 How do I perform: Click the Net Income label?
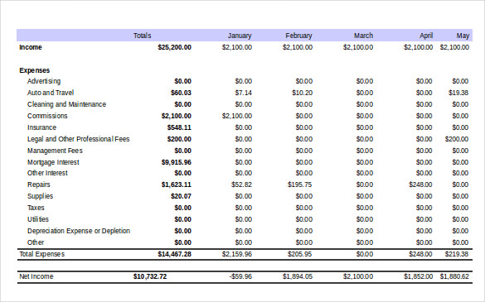(x=36, y=276)
